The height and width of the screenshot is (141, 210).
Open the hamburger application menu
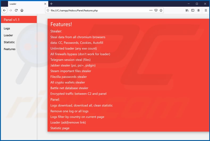pos(206,10)
